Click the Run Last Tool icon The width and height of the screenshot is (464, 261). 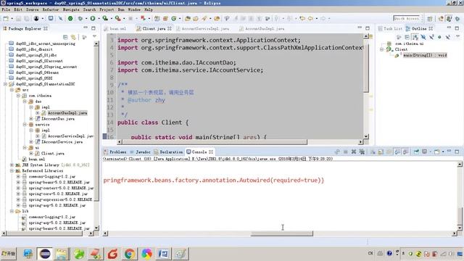tap(117, 18)
